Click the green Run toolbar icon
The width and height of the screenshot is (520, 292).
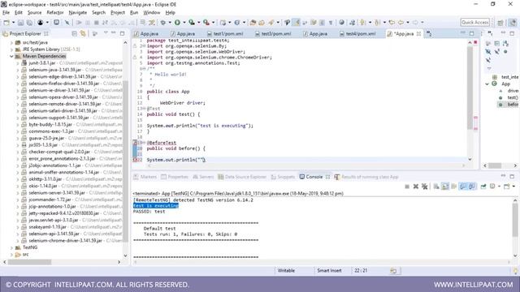pyautogui.click(x=177, y=23)
